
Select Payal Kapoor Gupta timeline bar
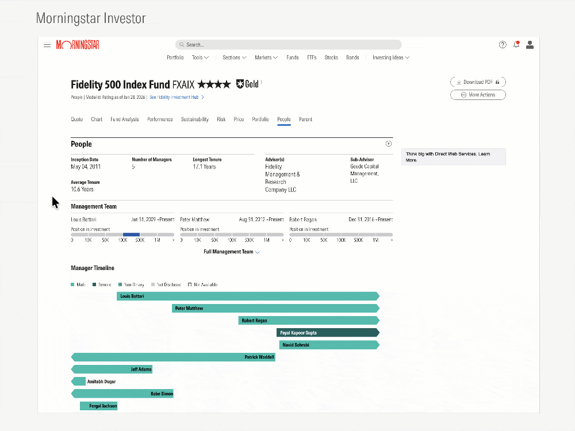click(x=328, y=333)
